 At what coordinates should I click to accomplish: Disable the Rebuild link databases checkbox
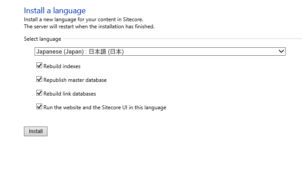39,93
